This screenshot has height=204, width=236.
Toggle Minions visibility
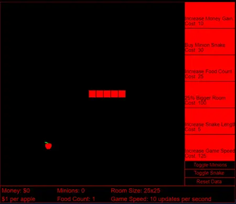coord(210,165)
